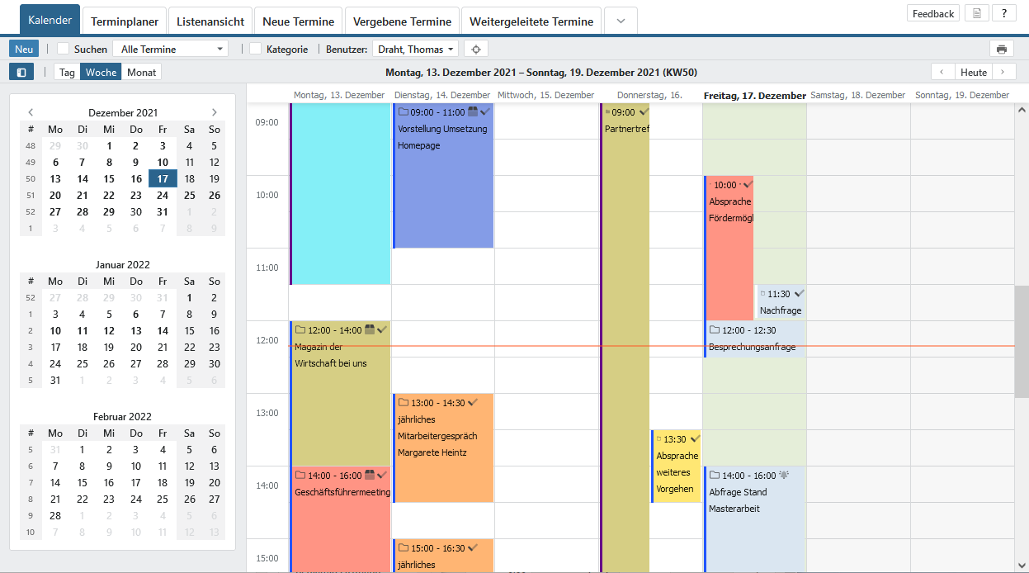Open the Alle Termine dropdown
1029x573 pixels.
tap(170, 49)
